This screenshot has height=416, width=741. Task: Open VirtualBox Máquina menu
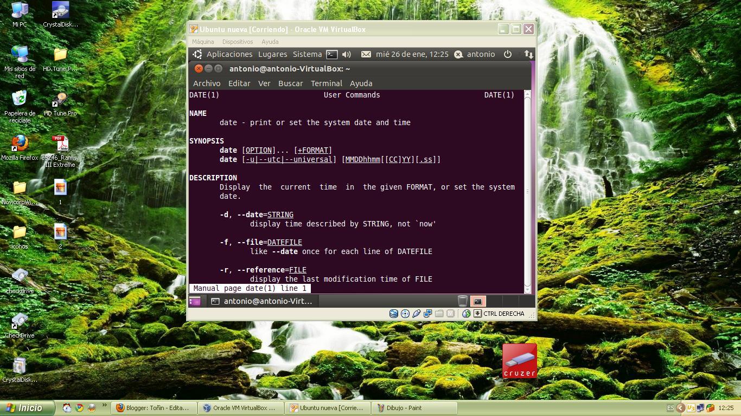203,42
